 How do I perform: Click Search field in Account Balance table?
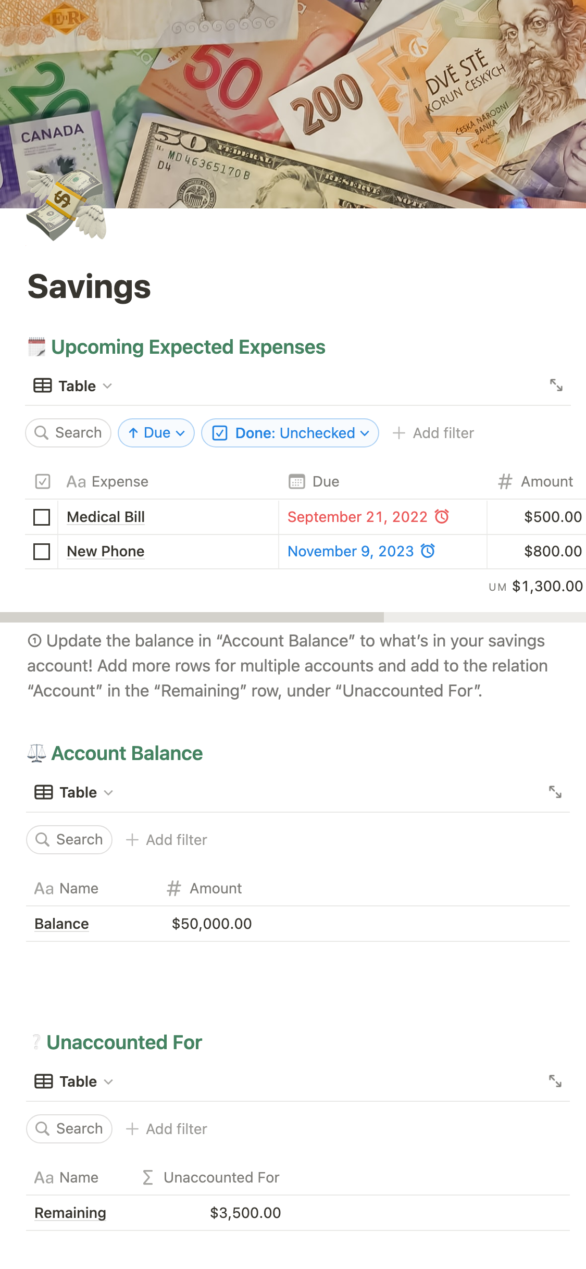pyautogui.click(x=69, y=840)
